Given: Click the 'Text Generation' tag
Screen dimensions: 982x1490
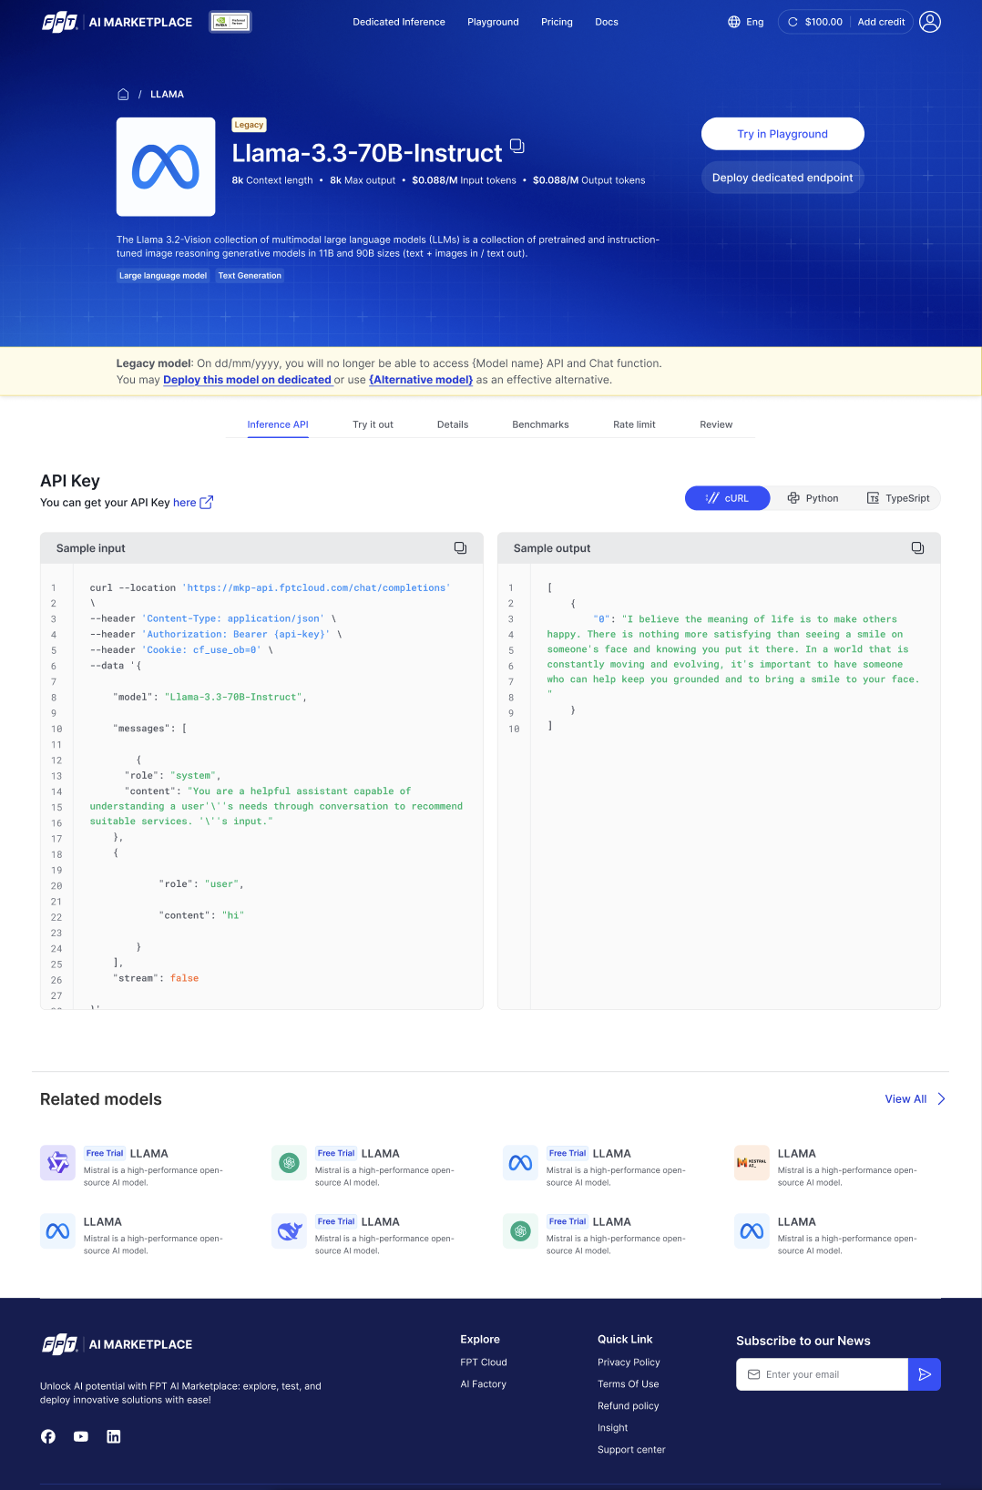Looking at the screenshot, I should (250, 276).
